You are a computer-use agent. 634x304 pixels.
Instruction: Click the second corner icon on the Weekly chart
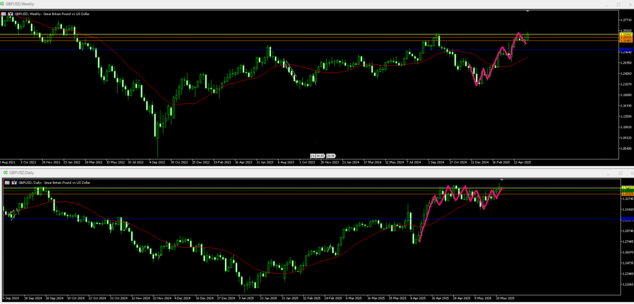(12, 13)
